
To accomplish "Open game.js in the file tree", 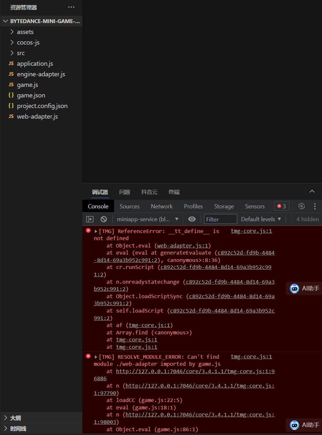I will (28, 85).
